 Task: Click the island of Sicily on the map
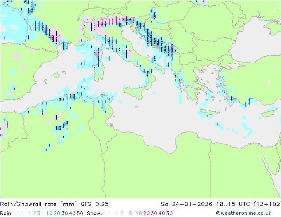pos(135,93)
